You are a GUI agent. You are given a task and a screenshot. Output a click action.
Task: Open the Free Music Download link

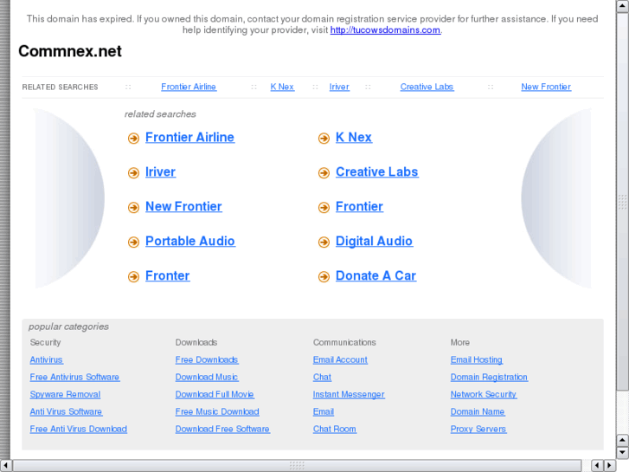[x=217, y=411]
